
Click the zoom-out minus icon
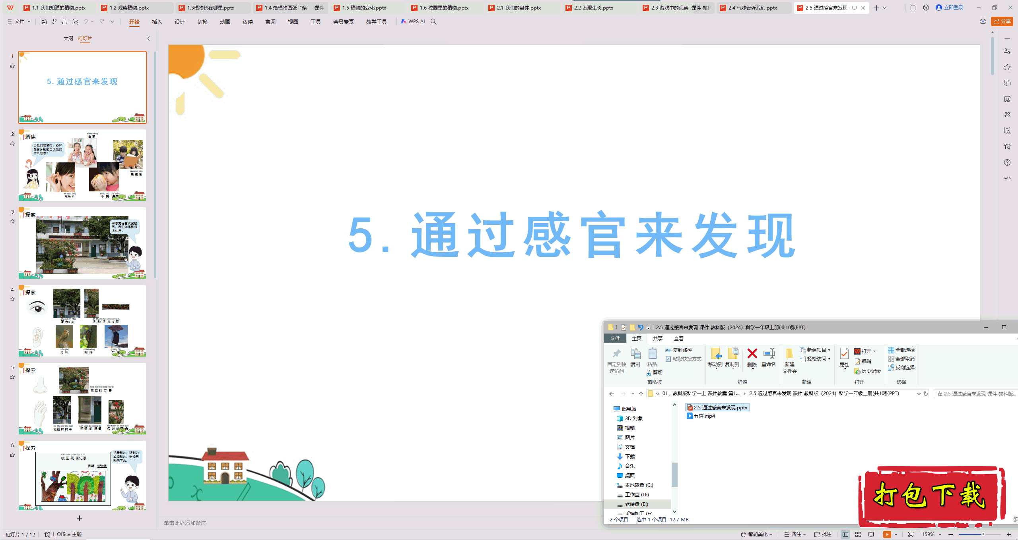coord(951,534)
